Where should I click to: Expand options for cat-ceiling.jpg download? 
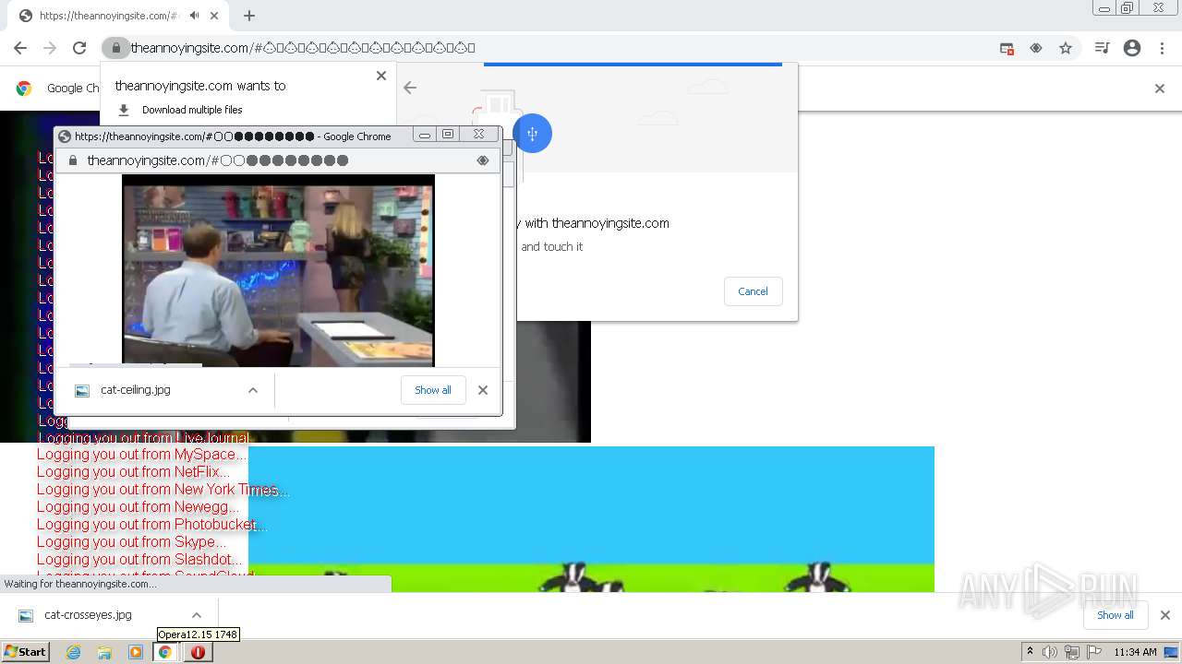(252, 390)
